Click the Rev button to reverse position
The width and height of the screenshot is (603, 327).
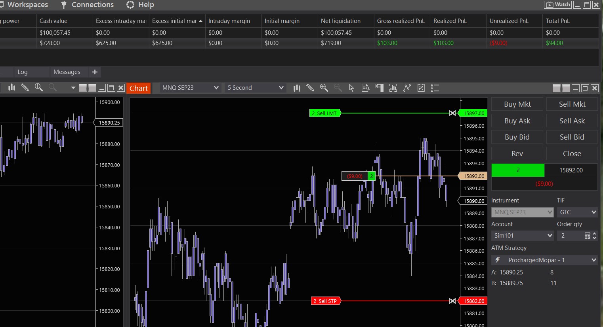coord(517,154)
